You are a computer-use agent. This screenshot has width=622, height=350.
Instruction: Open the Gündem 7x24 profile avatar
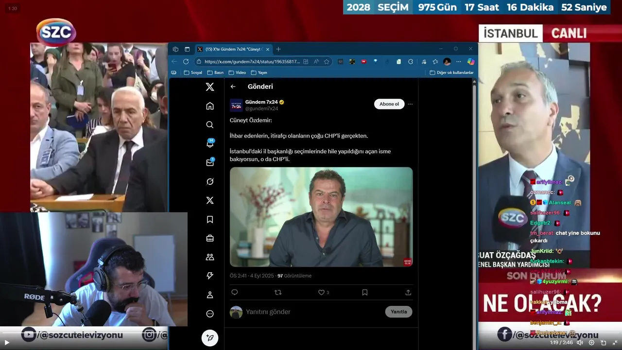(x=236, y=105)
